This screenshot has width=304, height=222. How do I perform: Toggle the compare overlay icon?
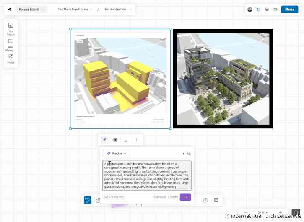[115, 140]
